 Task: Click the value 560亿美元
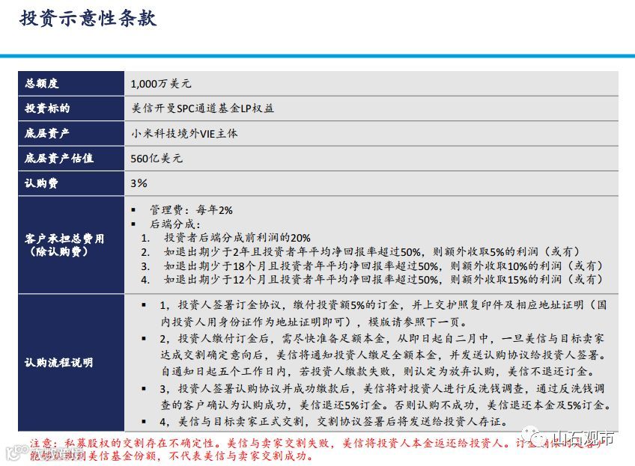[157, 158]
